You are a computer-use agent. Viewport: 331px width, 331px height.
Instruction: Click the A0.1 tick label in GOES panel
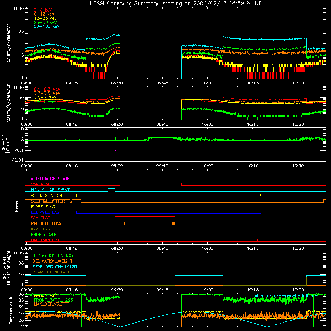point(19,151)
